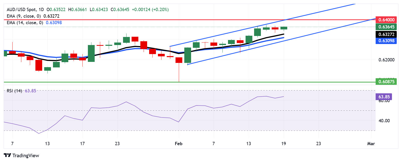Click the red 0.64000 price label
The height and width of the screenshot is (162, 402).
coord(386,20)
